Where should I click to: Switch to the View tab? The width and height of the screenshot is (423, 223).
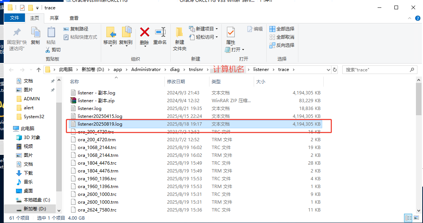tap(74, 18)
